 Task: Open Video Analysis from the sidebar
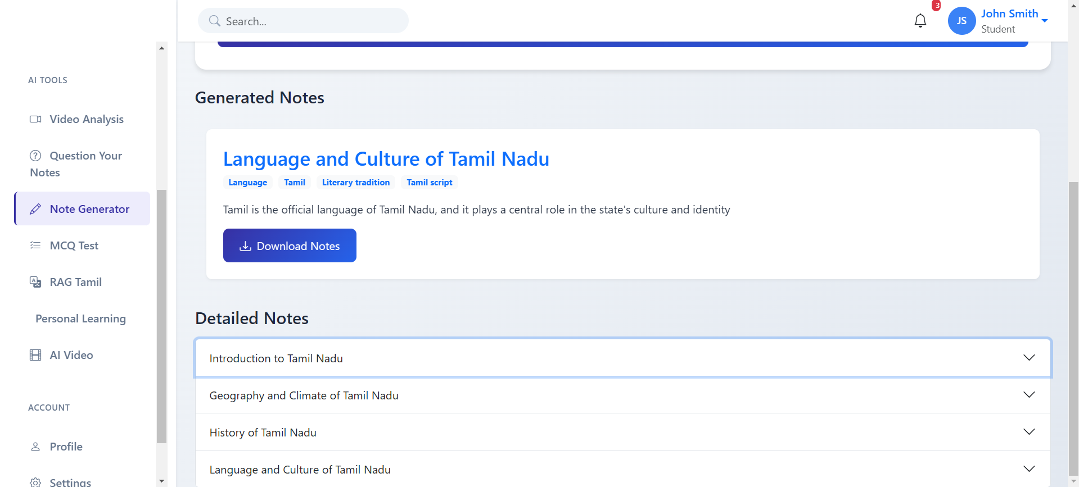(x=86, y=119)
